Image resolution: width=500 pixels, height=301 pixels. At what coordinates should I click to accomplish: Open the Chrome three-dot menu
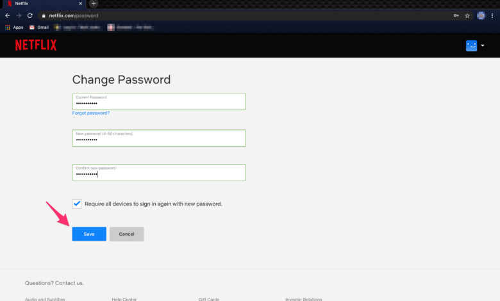click(x=492, y=15)
